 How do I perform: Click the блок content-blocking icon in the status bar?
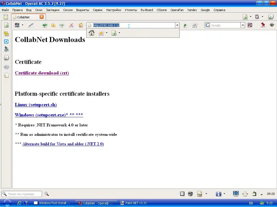200,194
